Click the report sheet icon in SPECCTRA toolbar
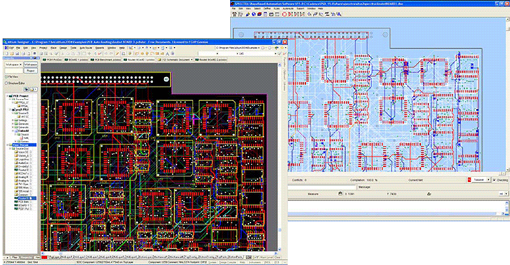 265,14
